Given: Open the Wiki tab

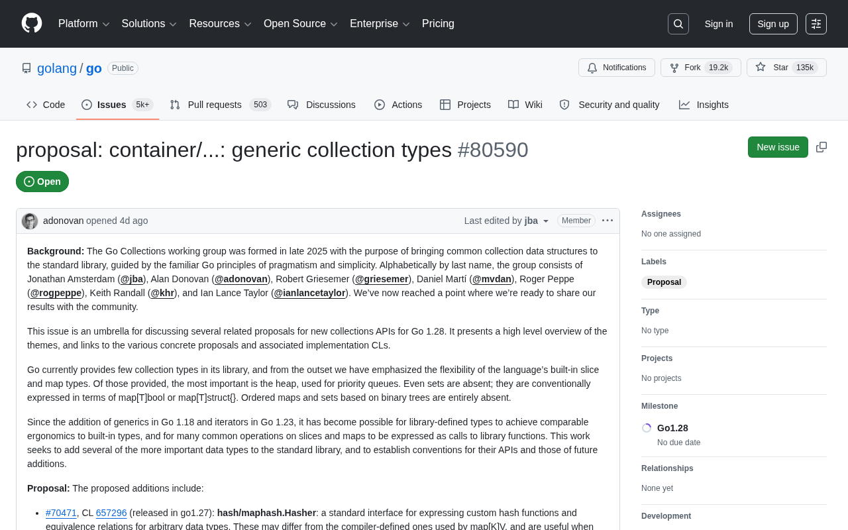Looking at the screenshot, I should coord(525,105).
